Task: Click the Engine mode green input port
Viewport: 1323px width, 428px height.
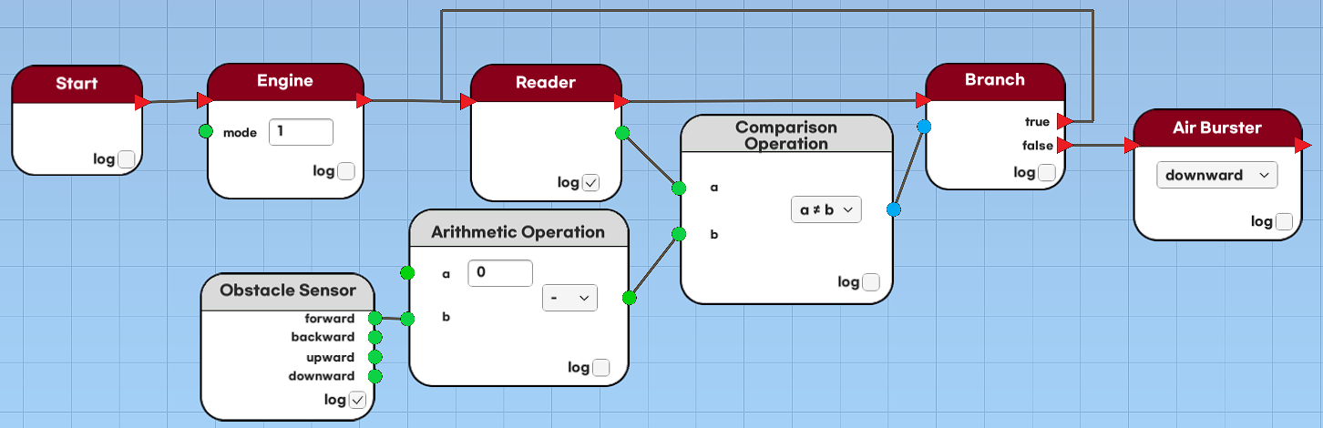Action: tap(206, 131)
